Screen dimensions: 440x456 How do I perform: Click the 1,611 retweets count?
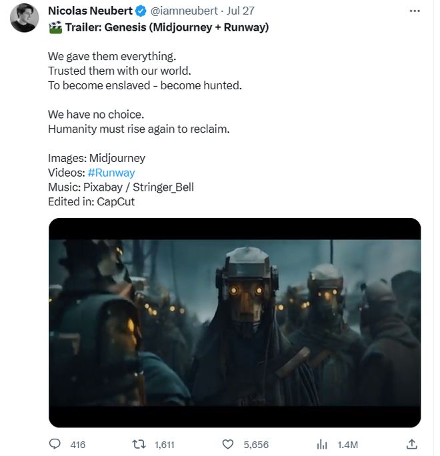point(164,445)
